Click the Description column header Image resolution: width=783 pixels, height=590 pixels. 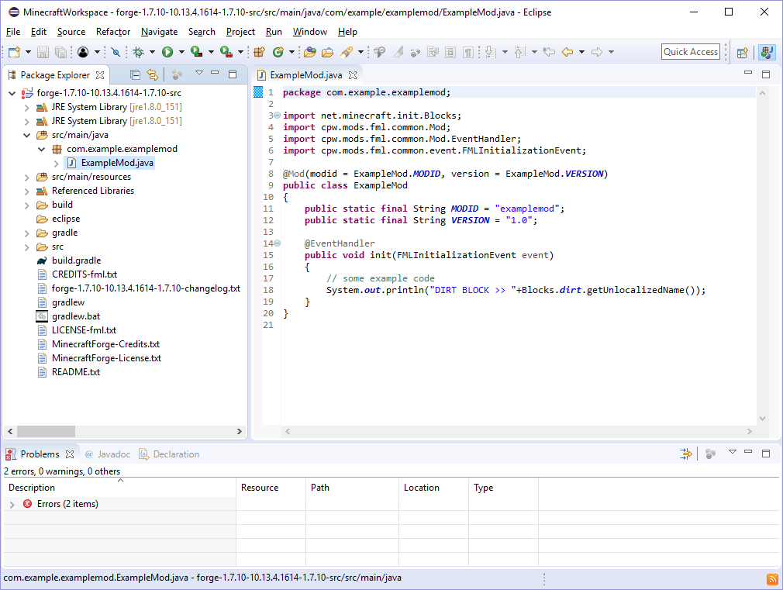pos(120,488)
